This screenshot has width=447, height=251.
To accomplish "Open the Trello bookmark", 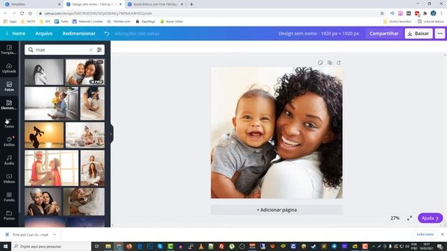I will (61, 22).
